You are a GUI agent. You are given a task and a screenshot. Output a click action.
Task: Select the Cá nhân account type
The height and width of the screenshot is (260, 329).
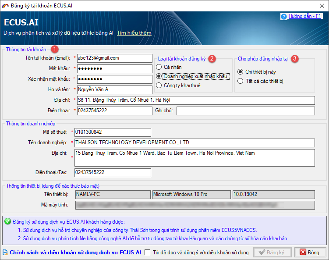pyautogui.click(x=159, y=67)
